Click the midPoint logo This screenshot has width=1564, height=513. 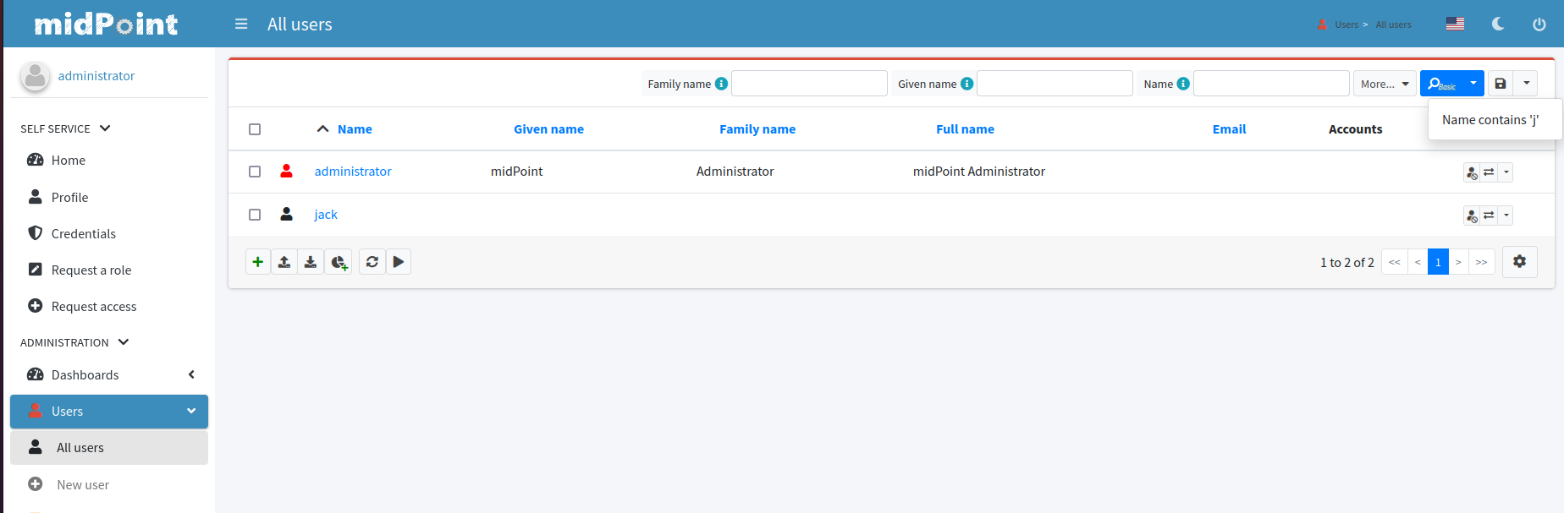click(107, 24)
